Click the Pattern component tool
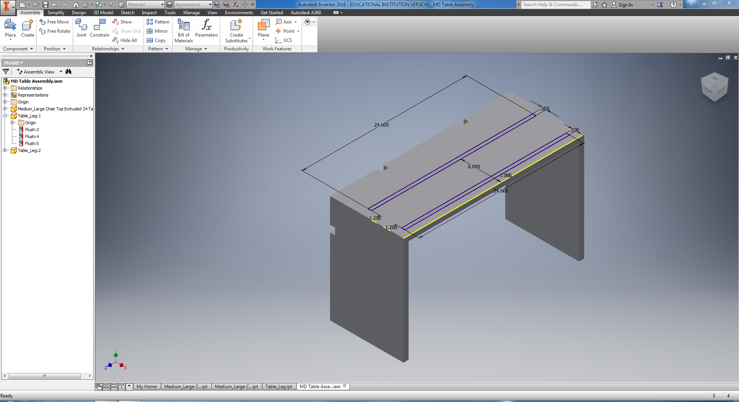Image resolution: width=739 pixels, height=402 pixels. 158,22
